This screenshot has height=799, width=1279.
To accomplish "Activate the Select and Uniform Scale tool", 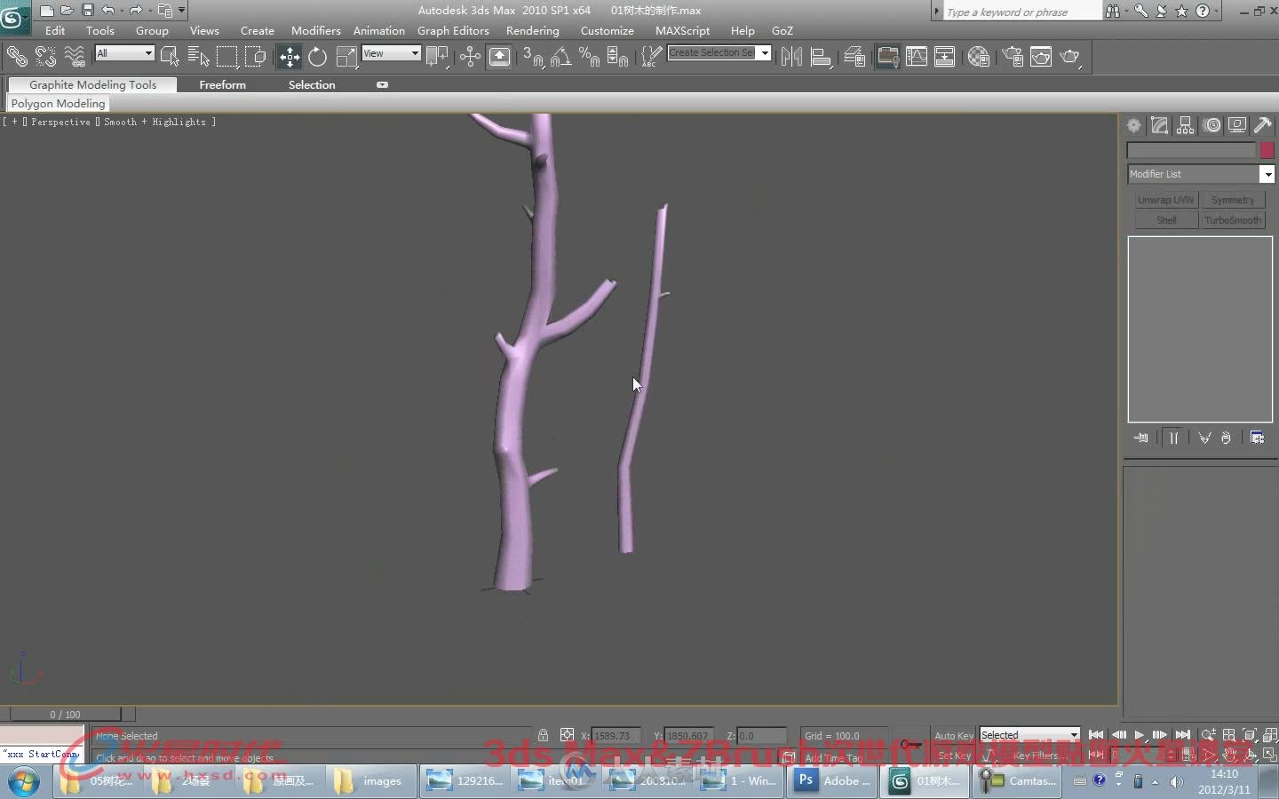I will [346, 57].
